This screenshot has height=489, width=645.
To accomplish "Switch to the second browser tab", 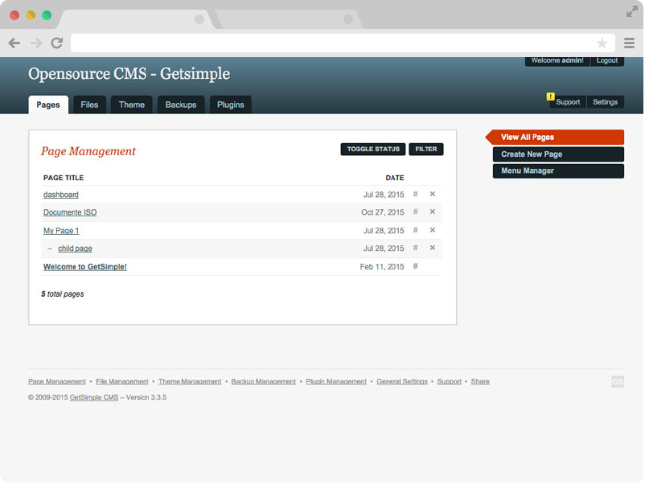I will [288, 19].
